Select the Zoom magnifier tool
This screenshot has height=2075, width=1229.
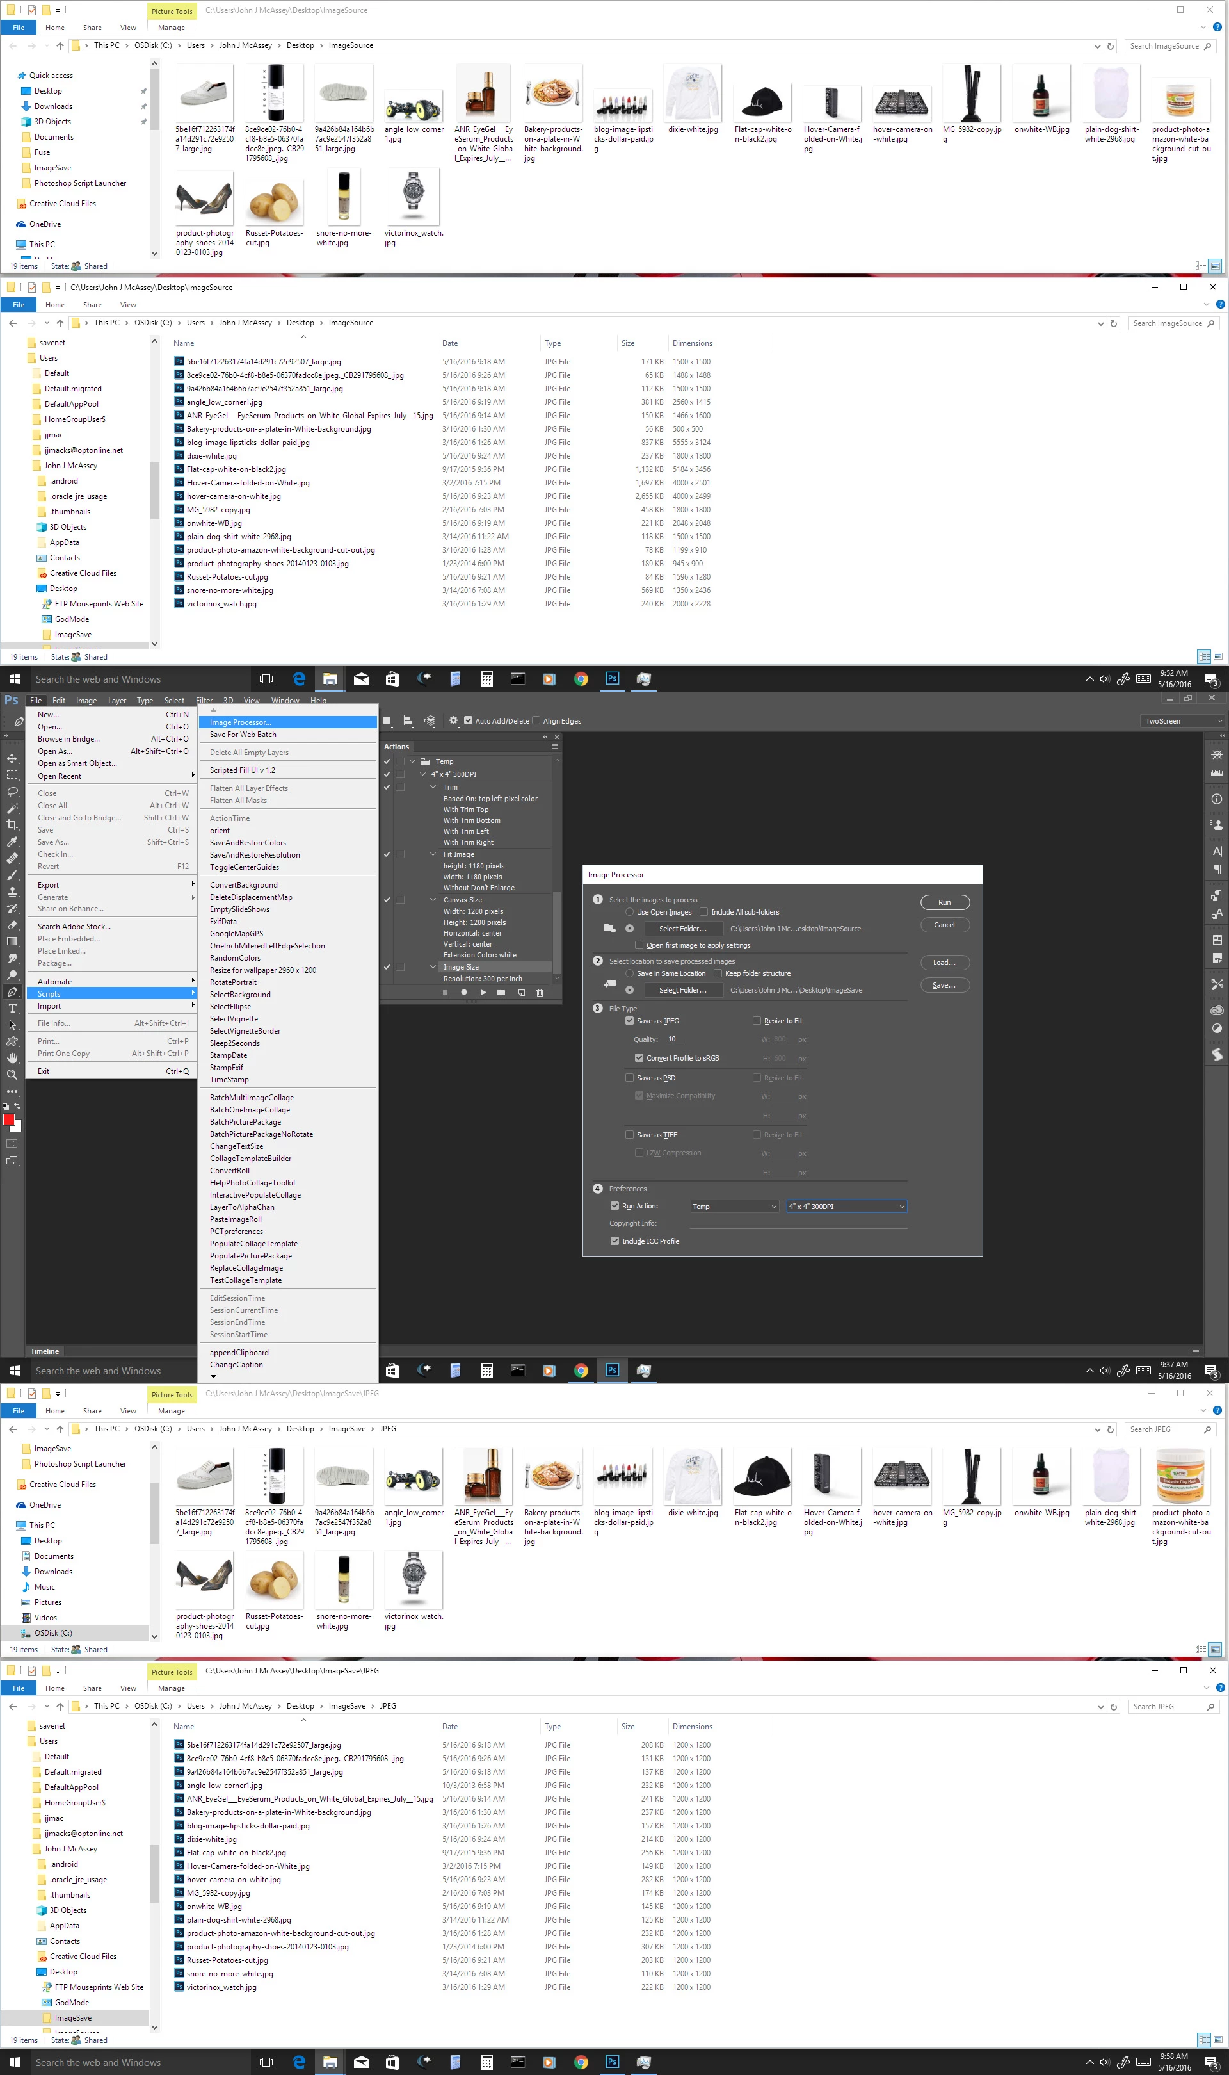click(x=12, y=1075)
